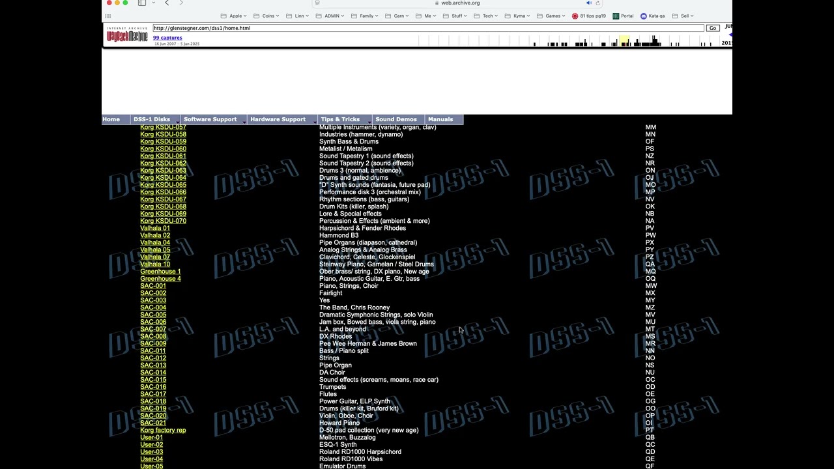Open the Valhala 10 disk link
This screenshot has width=834, height=469.
155,264
